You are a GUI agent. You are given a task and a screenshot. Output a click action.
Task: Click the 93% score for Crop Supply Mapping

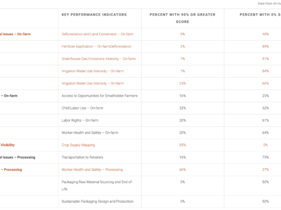pos(182,145)
